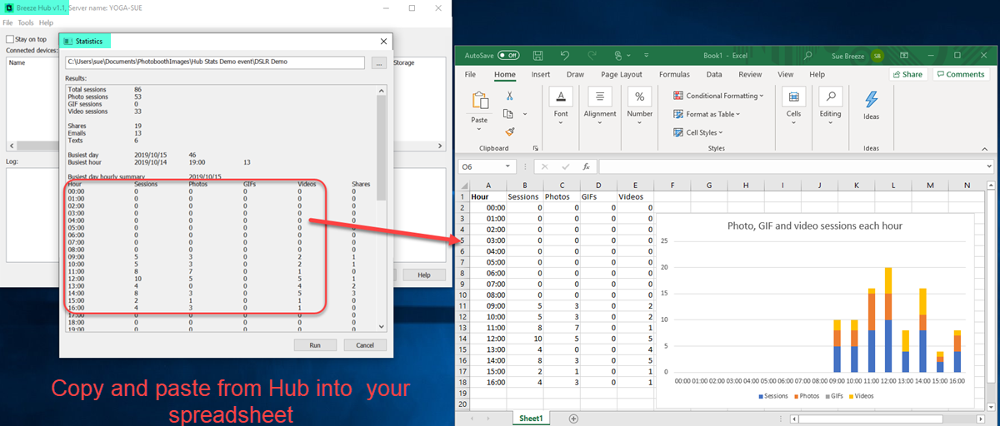This screenshot has height=426, width=1000.
Task: Toggle Stay on top checkbox in Breeze Hub
Action: (x=10, y=39)
